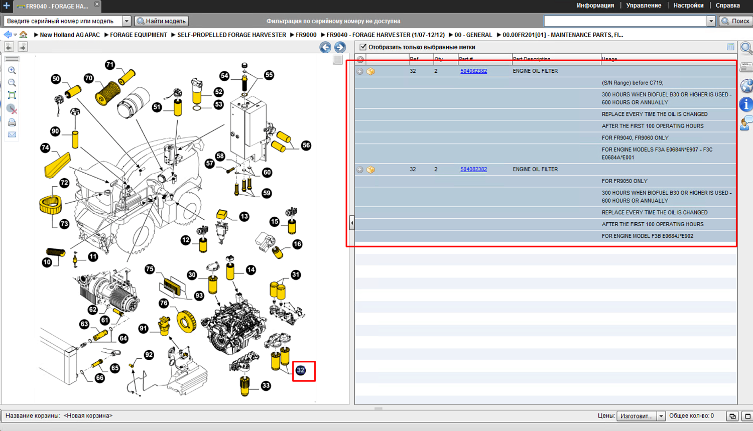The height and width of the screenshot is (431, 753).
Task: Click the single-window icon in the status bar
Action: [747, 416]
